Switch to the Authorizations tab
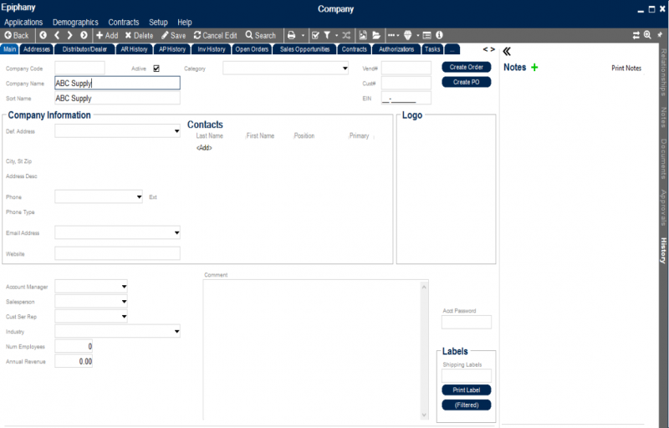The height and width of the screenshot is (428, 669). click(396, 49)
